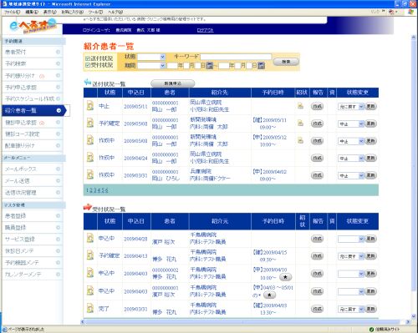418x333 pixels.
Task: Open status change dropdown in 中止 row
Action: 350,107
